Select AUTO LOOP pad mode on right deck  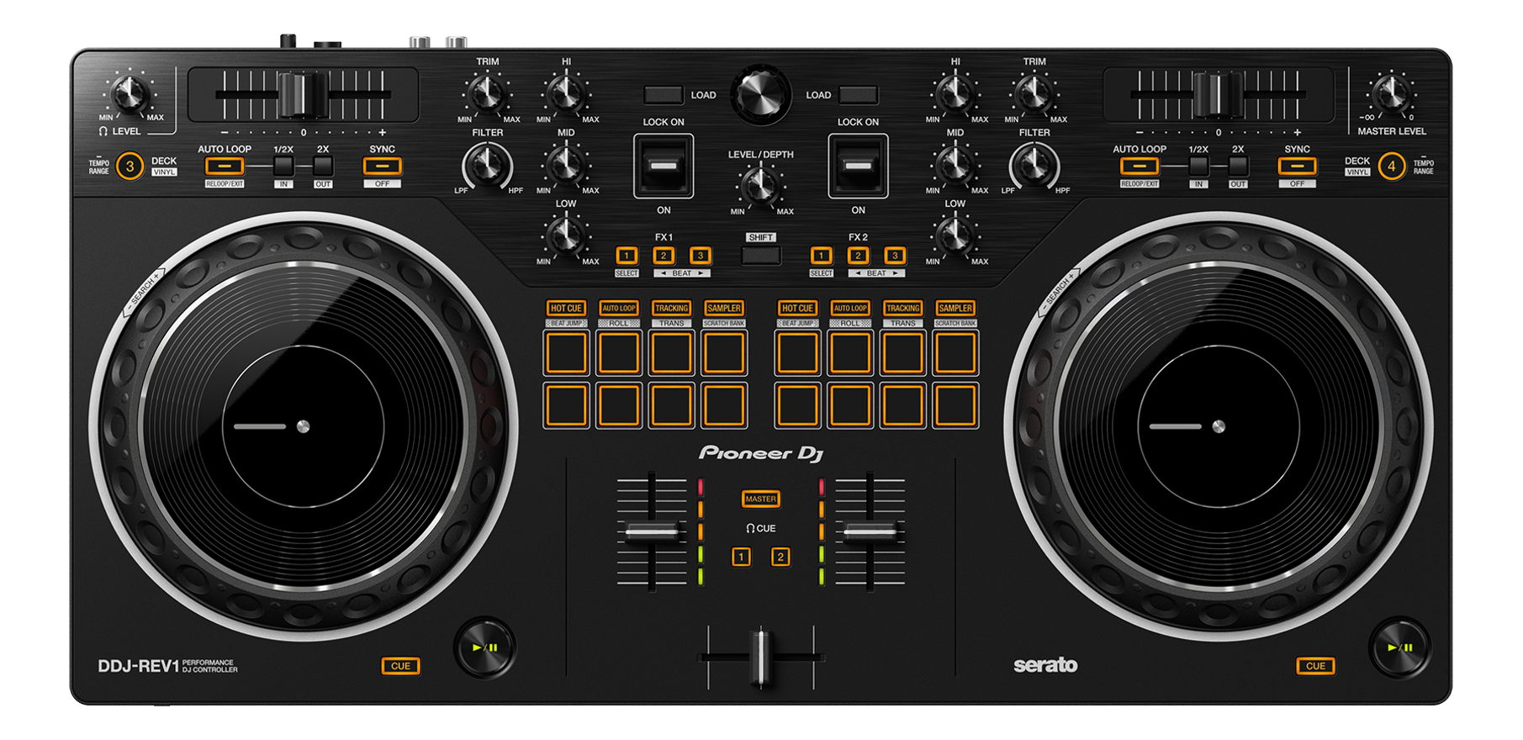click(x=850, y=309)
